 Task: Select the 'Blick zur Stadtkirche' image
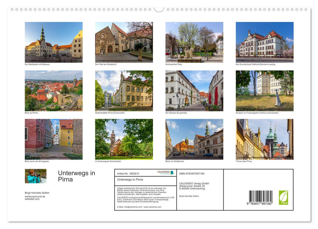click(194, 139)
